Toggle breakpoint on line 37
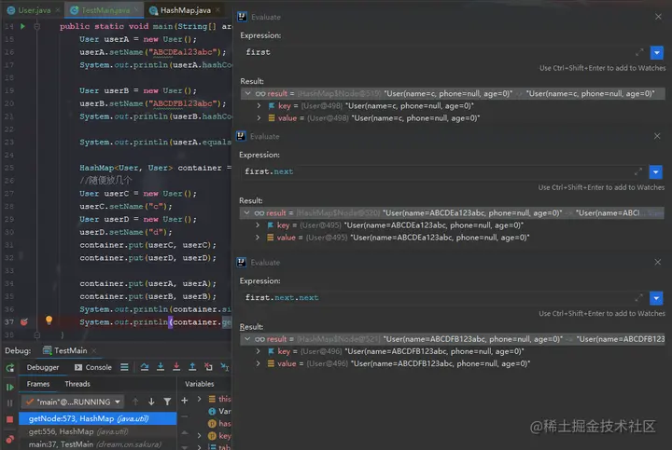672x450 pixels. coord(24,321)
